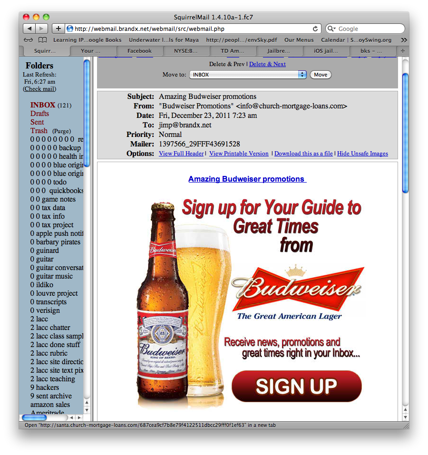Click folder pane scroll down arrow

[87, 410]
